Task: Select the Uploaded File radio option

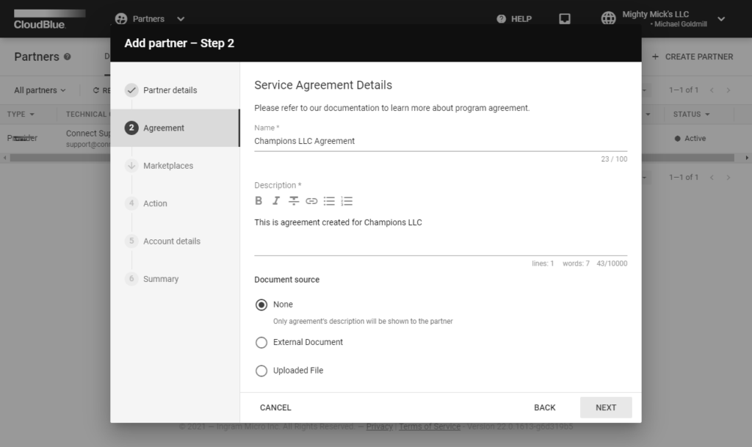Action: point(261,371)
